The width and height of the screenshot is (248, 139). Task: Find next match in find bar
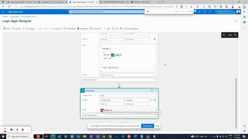(186, 12)
